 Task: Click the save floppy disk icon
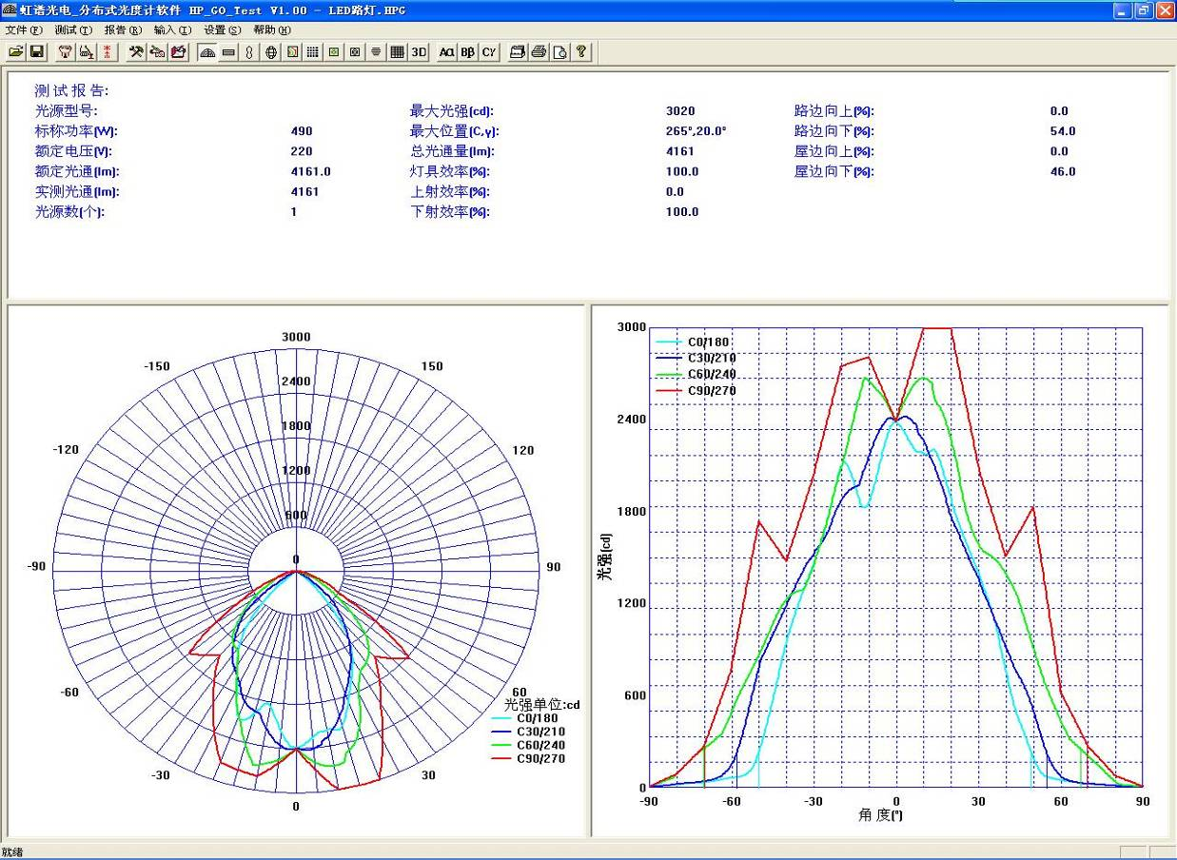(37, 52)
